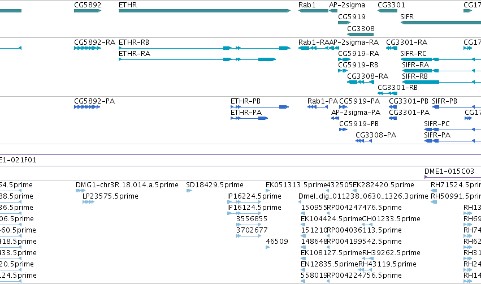Select the SIFR-PA protein feature
This screenshot has width=481, height=284.
click(453, 141)
